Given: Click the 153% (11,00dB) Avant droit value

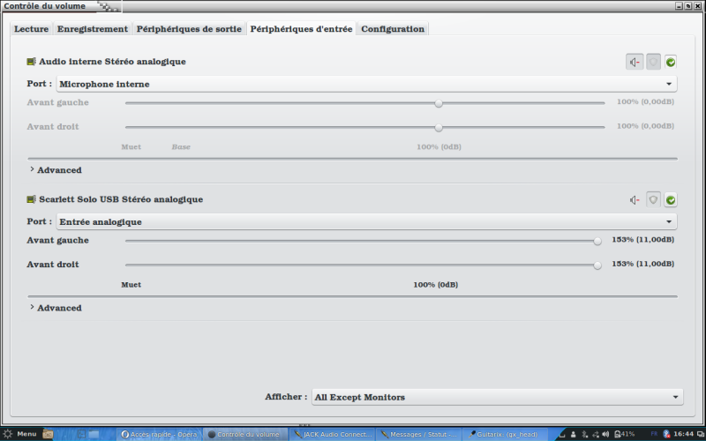Looking at the screenshot, I should pyautogui.click(x=642, y=264).
